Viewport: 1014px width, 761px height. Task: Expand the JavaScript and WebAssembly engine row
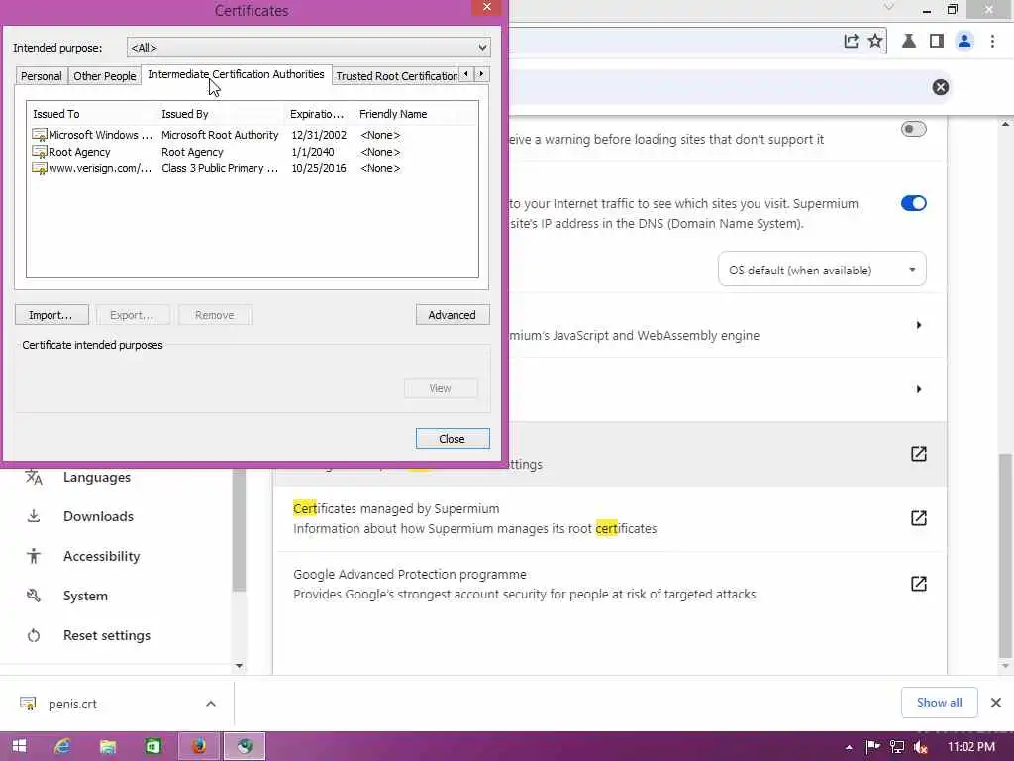(918, 325)
